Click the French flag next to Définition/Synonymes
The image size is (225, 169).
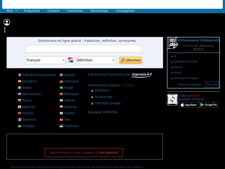[19, 75]
